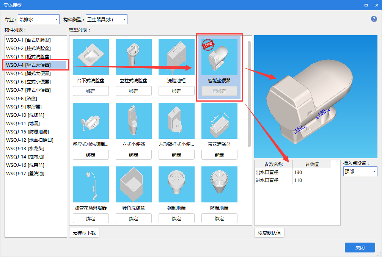
Task: Select the 带花洒浴盆 bathtub thumbnail
Action: 219,121
